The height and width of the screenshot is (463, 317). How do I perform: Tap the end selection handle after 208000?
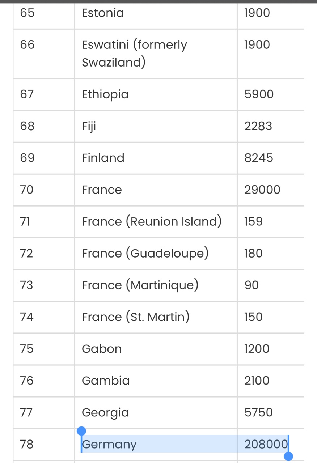pos(288,456)
